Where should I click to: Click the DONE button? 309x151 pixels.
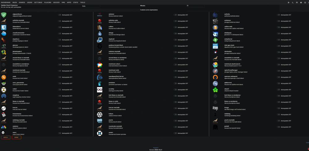(16, 137)
